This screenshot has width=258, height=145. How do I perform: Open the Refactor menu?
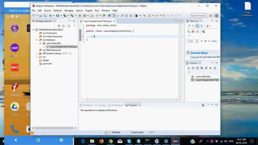point(58,10)
